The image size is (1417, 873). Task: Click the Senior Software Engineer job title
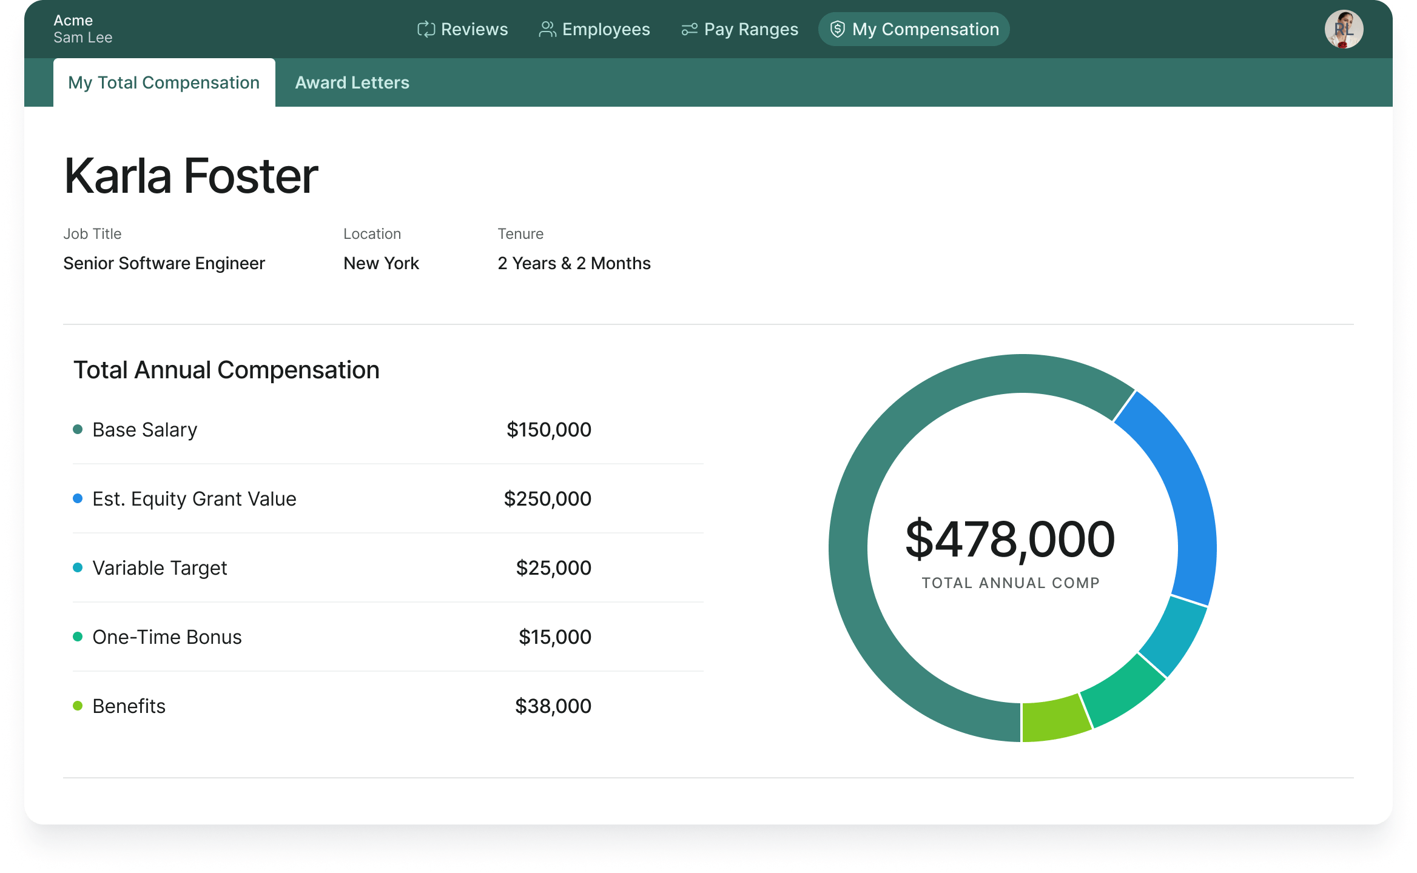pos(164,263)
